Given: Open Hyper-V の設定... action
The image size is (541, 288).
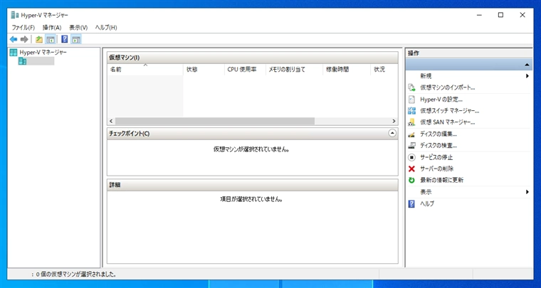Looking at the screenshot, I should coord(441,100).
